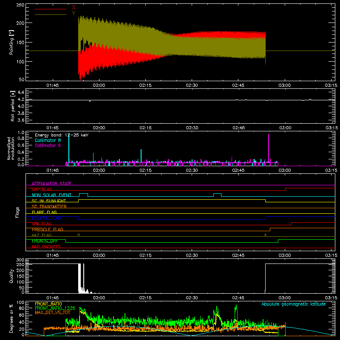The width and height of the screenshot is (340, 340).
Task: Click the GAP_FLAG label
Action: click(42, 189)
